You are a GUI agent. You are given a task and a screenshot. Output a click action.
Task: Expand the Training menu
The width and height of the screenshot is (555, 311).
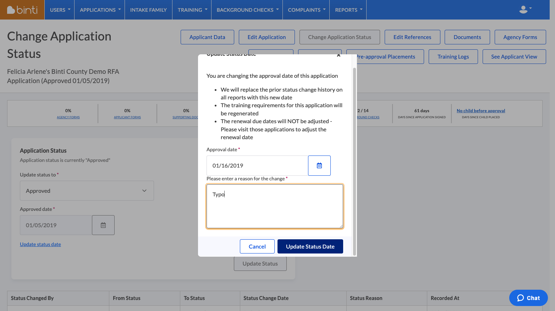(x=192, y=10)
